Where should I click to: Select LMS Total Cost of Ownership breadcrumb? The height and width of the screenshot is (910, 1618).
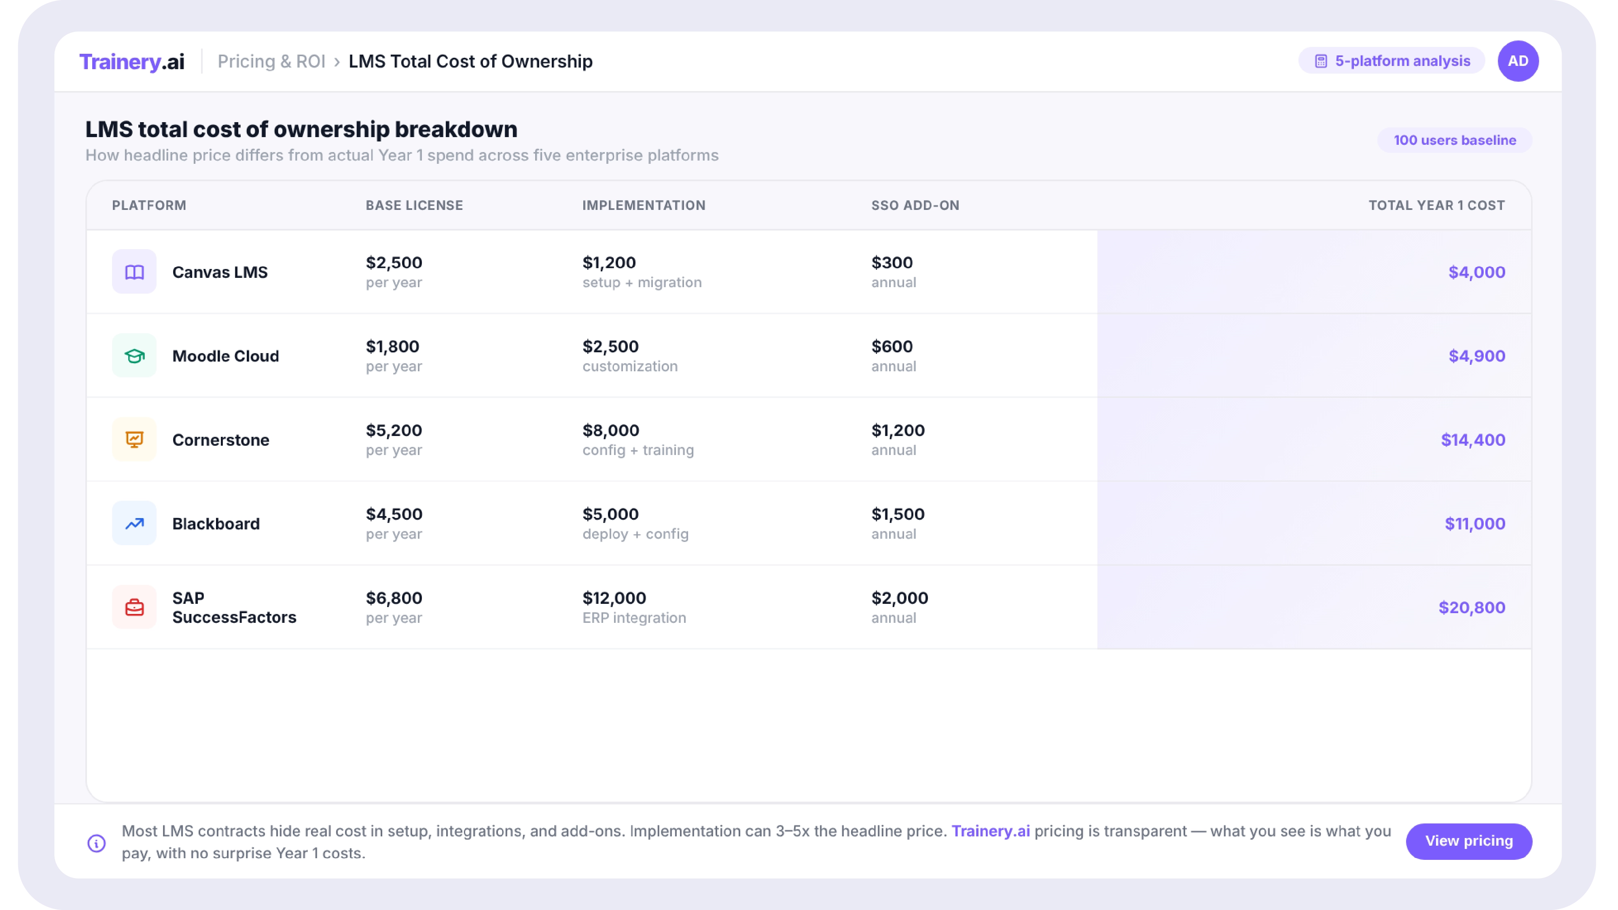coord(470,61)
